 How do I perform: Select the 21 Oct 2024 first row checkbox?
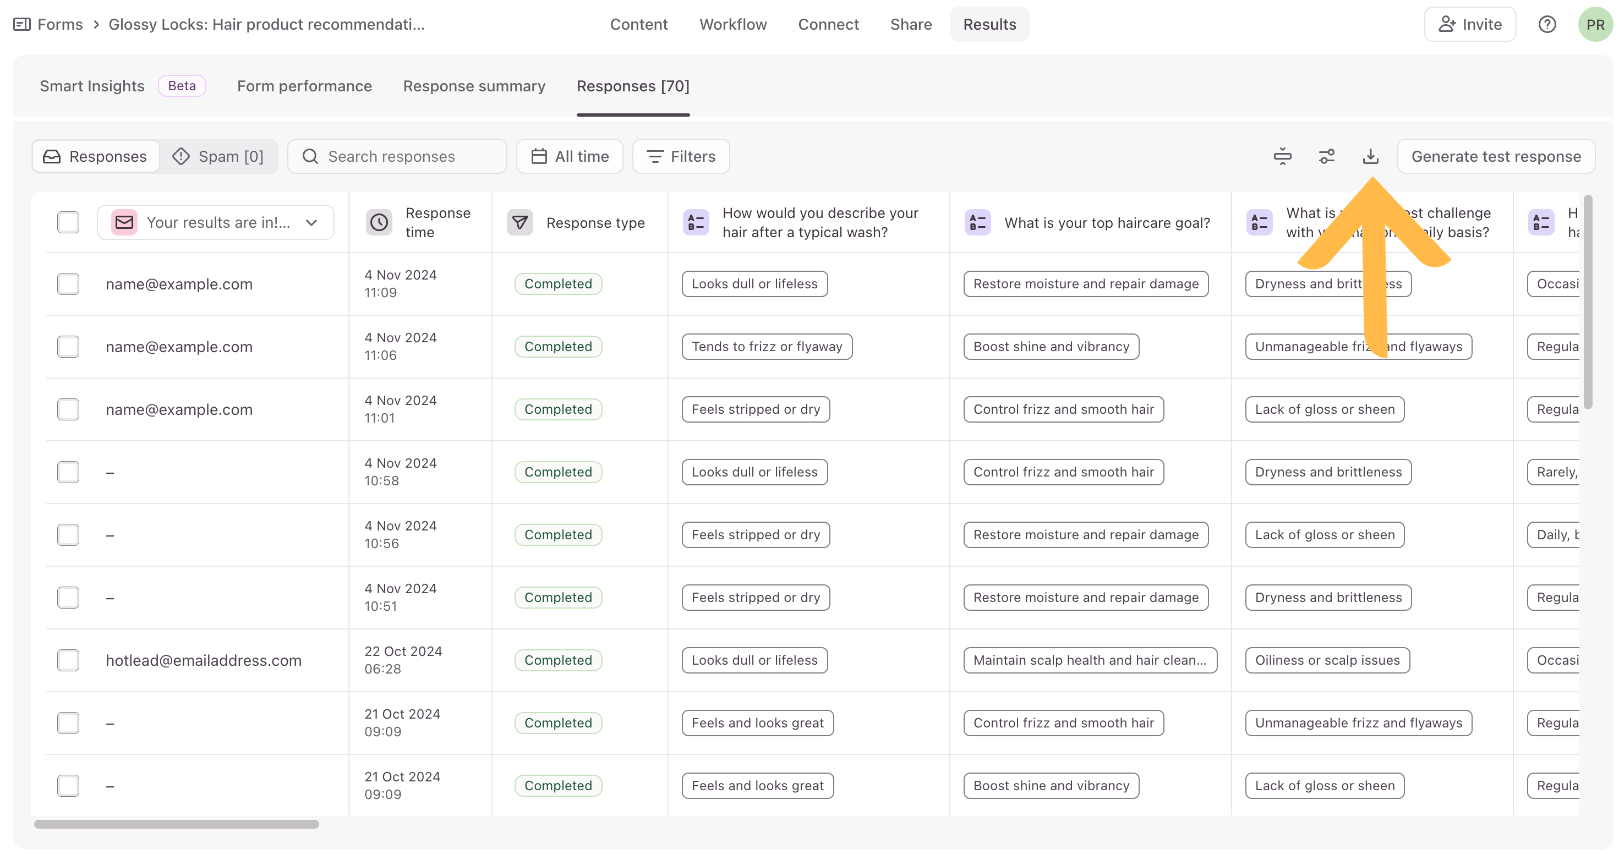pyautogui.click(x=68, y=723)
